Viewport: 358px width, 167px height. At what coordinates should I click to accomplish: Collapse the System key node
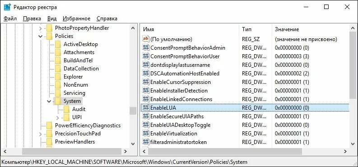(49, 101)
